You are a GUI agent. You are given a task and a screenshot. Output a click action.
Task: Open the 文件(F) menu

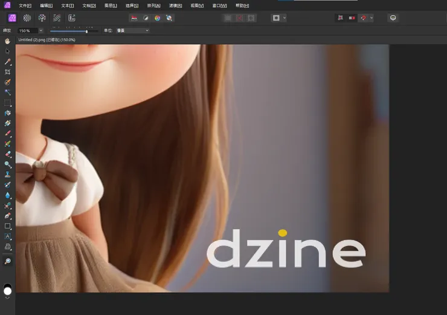pyautogui.click(x=25, y=5)
